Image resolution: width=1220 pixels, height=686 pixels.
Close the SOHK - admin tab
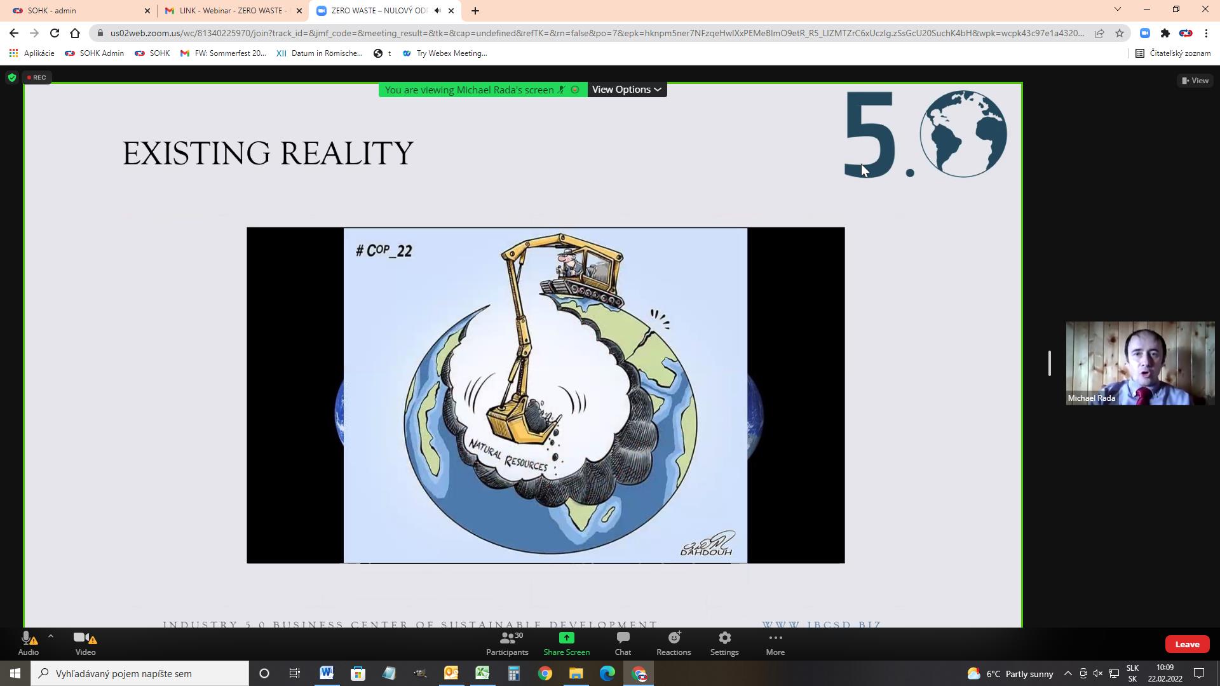coord(147,11)
